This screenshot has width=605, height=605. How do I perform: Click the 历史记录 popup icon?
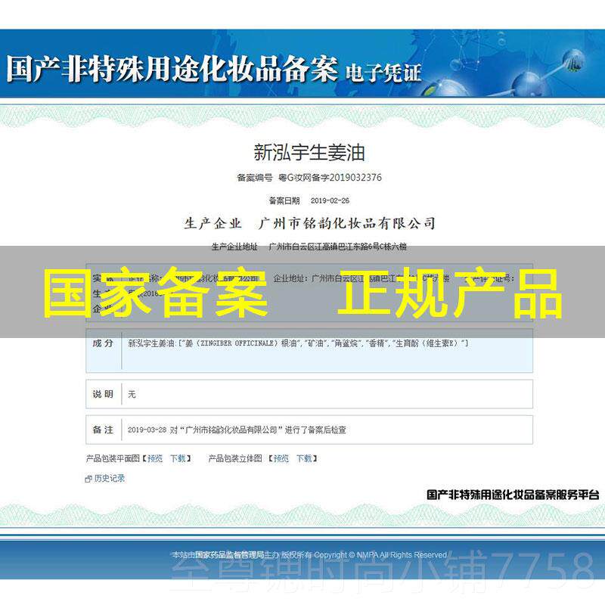click(88, 479)
